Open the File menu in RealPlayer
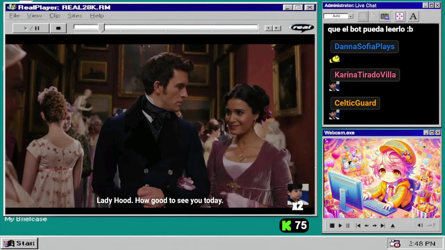This screenshot has width=445, height=250. (x=14, y=16)
